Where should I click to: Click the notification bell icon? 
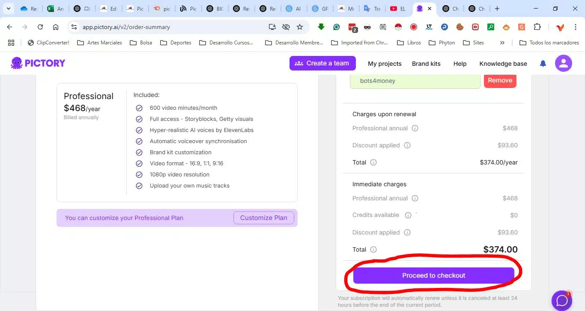point(543,64)
